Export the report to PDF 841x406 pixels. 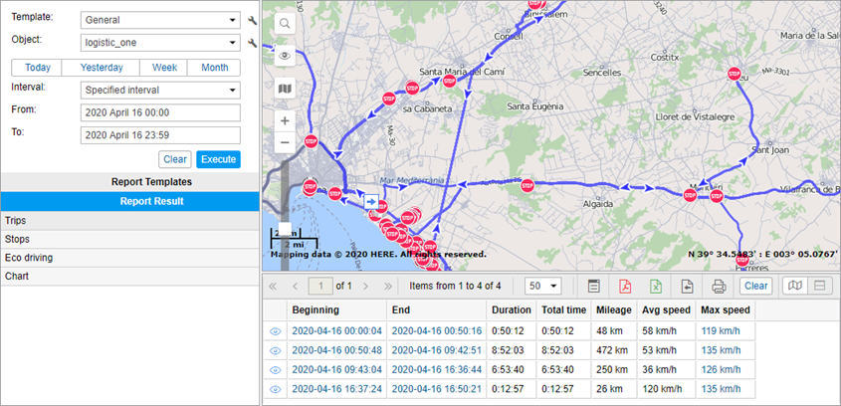625,286
